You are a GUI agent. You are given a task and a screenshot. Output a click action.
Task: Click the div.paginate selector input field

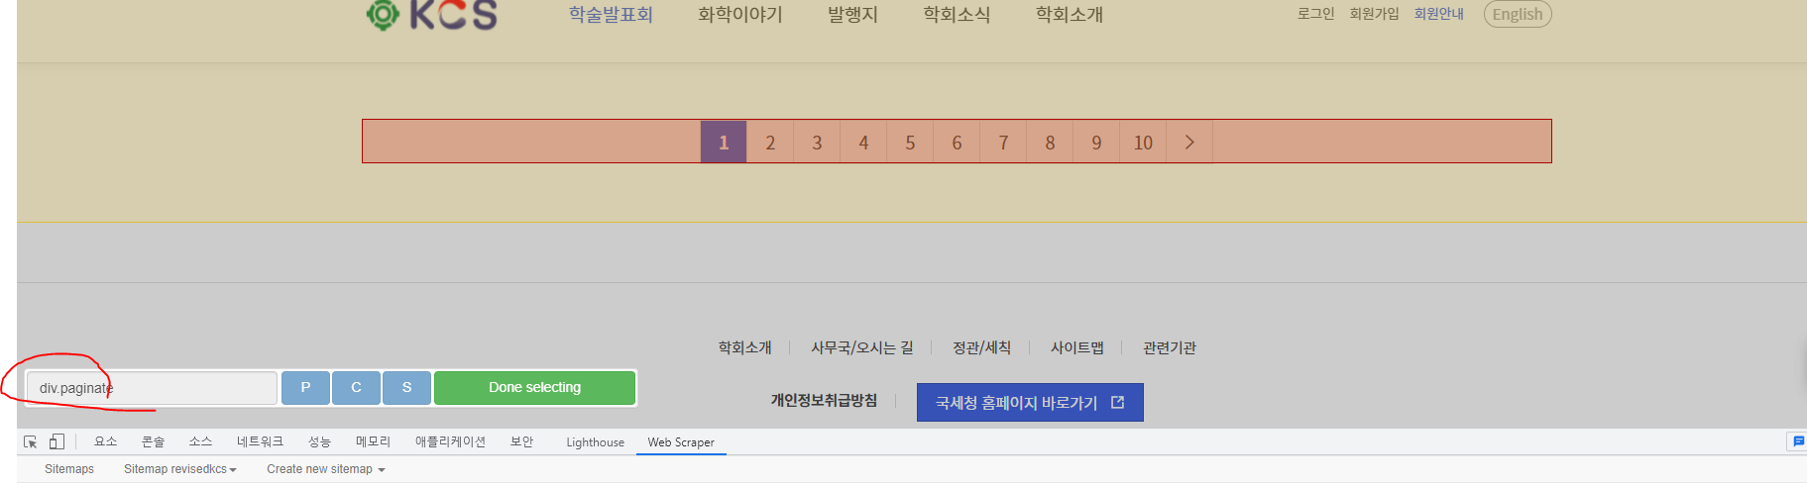pos(151,388)
